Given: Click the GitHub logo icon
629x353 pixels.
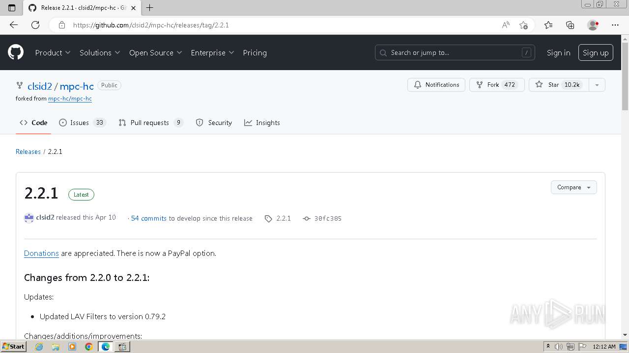Looking at the screenshot, I should point(16,52).
